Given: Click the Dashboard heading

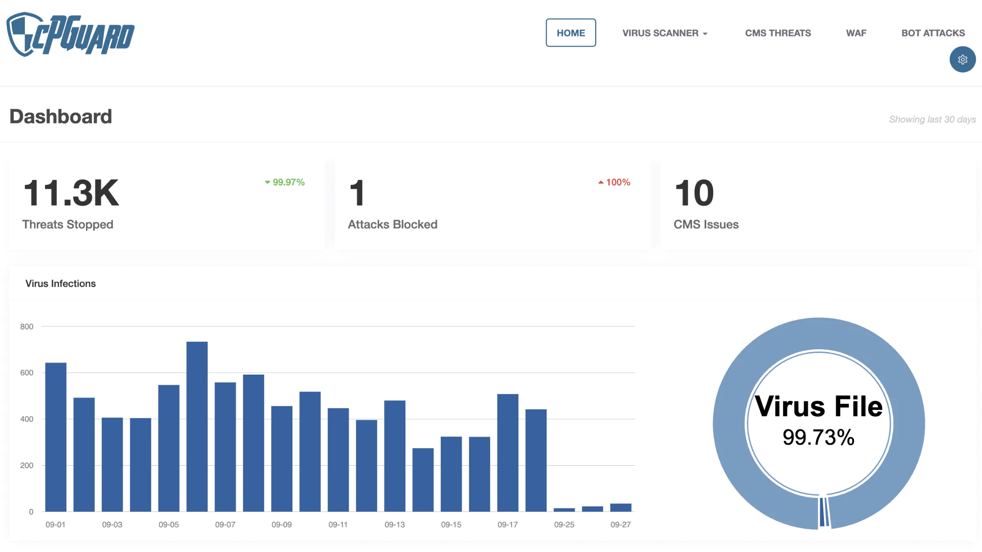Looking at the screenshot, I should (x=61, y=116).
